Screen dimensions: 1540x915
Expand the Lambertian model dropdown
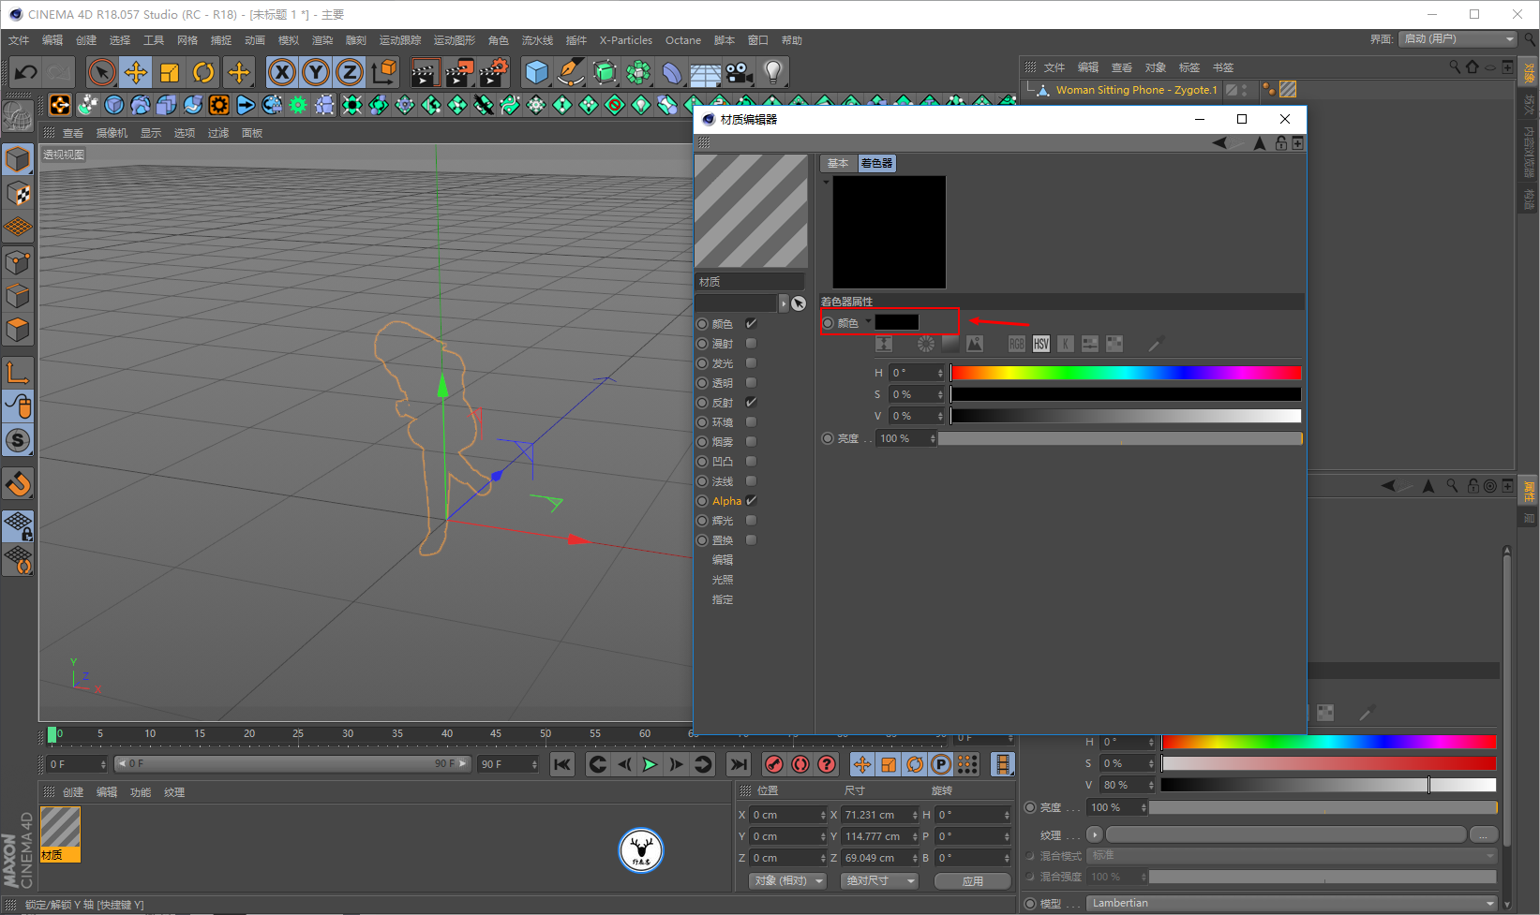[1292, 903]
